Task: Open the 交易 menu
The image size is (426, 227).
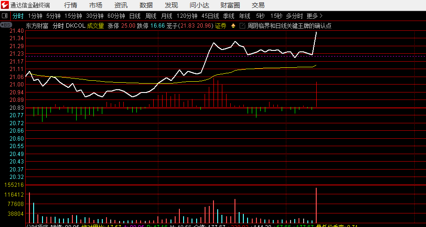Action: pos(258,5)
